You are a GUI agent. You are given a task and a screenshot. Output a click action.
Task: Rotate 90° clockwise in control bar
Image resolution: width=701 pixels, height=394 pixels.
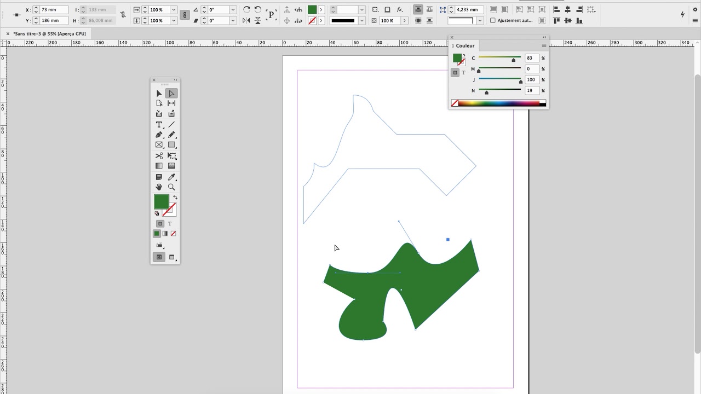coord(246,9)
